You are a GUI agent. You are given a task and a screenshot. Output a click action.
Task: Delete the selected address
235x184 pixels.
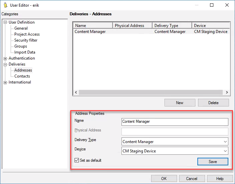point(213,102)
